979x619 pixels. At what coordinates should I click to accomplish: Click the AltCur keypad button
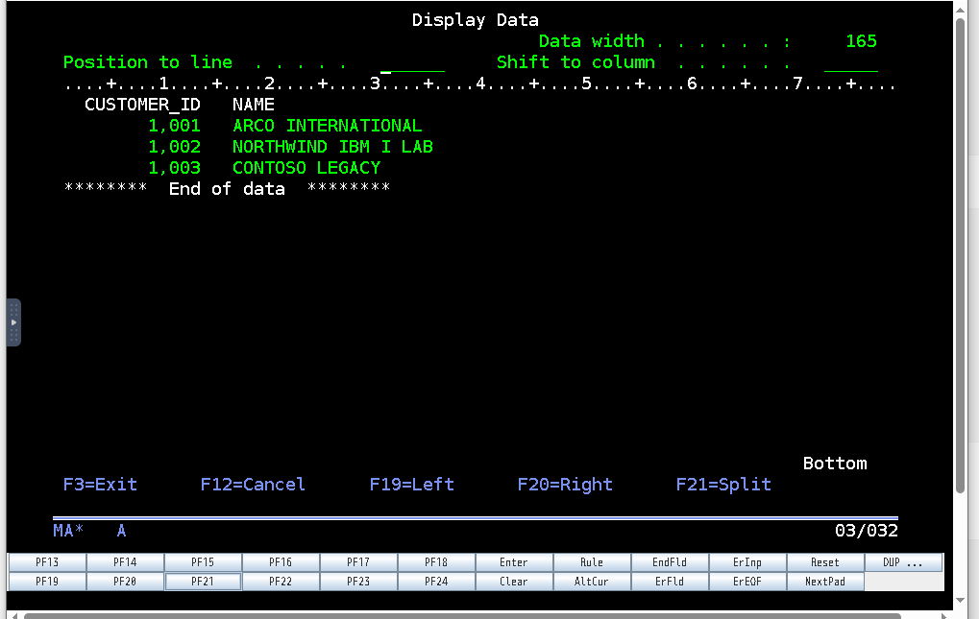[592, 582]
